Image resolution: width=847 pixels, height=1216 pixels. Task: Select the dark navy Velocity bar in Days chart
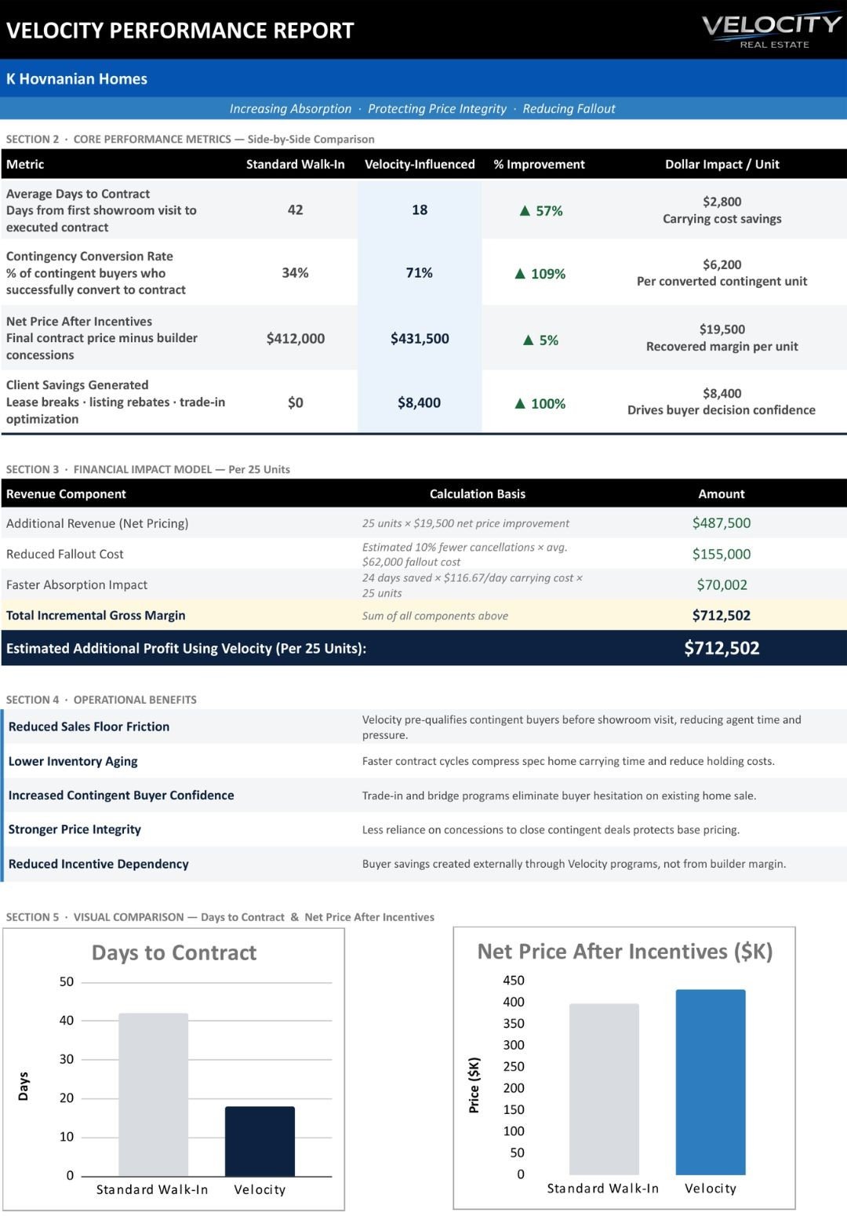260,1141
